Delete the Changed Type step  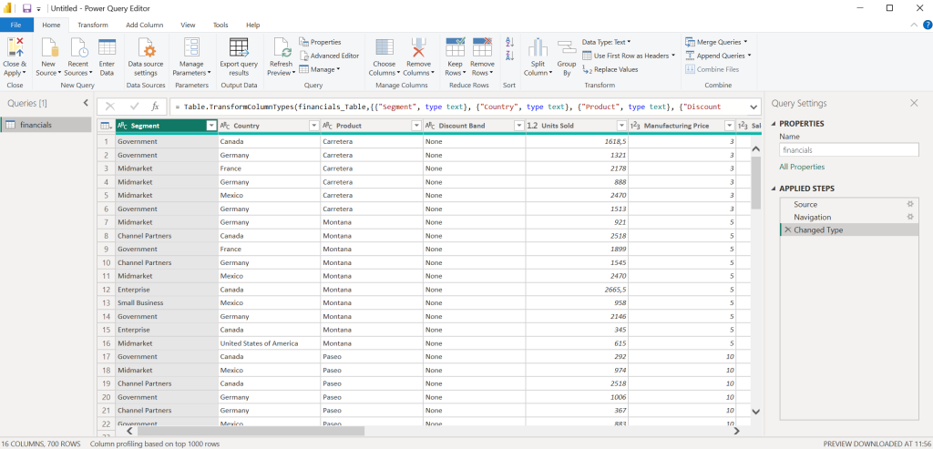(x=788, y=230)
